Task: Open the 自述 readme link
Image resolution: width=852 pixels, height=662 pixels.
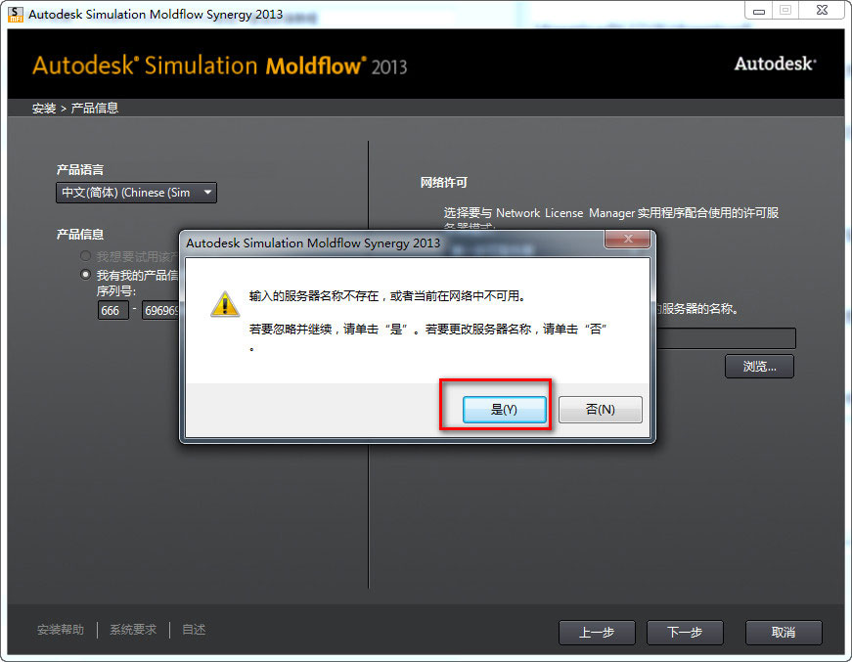Action: [194, 630]
